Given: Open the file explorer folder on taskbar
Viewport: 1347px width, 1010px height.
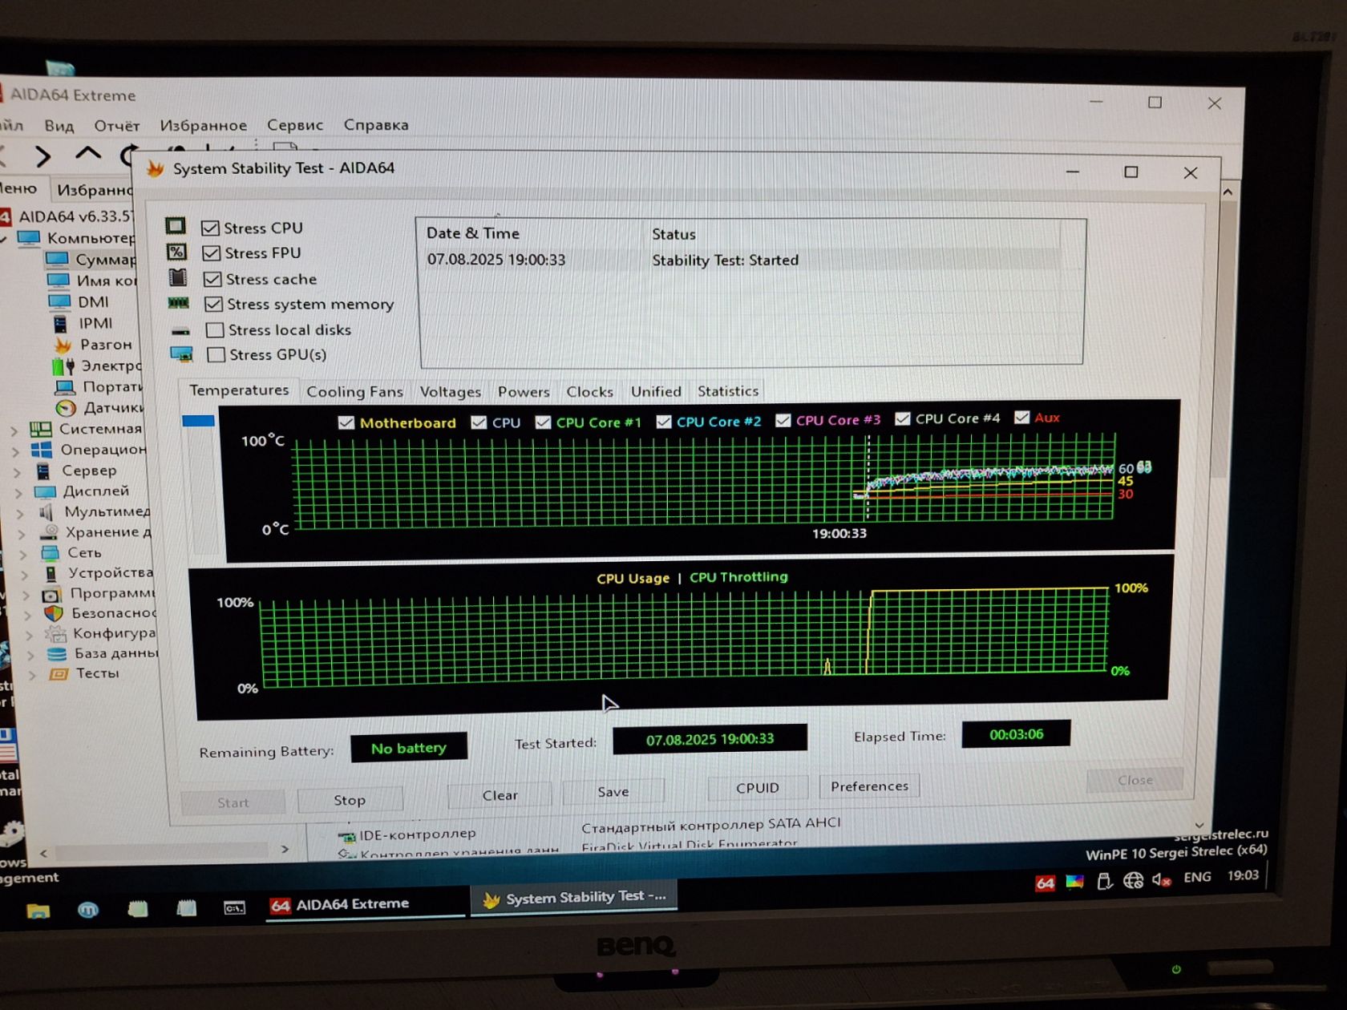Looking at the screenshot, I should coord(38,911).
